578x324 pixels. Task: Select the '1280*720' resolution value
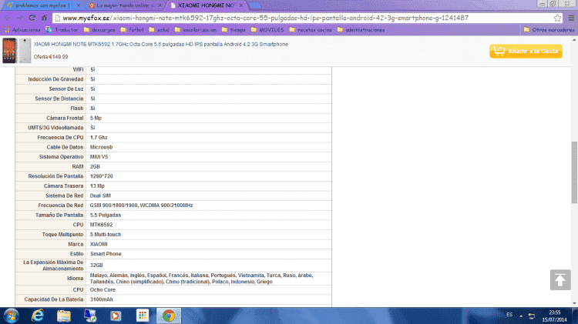pyautogui.click(x=102, y=176)
